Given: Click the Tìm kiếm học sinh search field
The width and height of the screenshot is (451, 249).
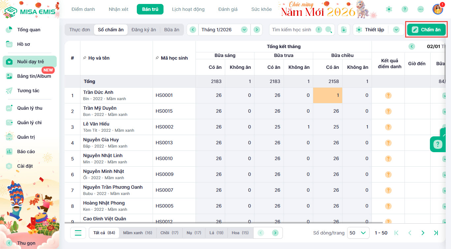Looking at the screenshot, I should tap(292, 30).
